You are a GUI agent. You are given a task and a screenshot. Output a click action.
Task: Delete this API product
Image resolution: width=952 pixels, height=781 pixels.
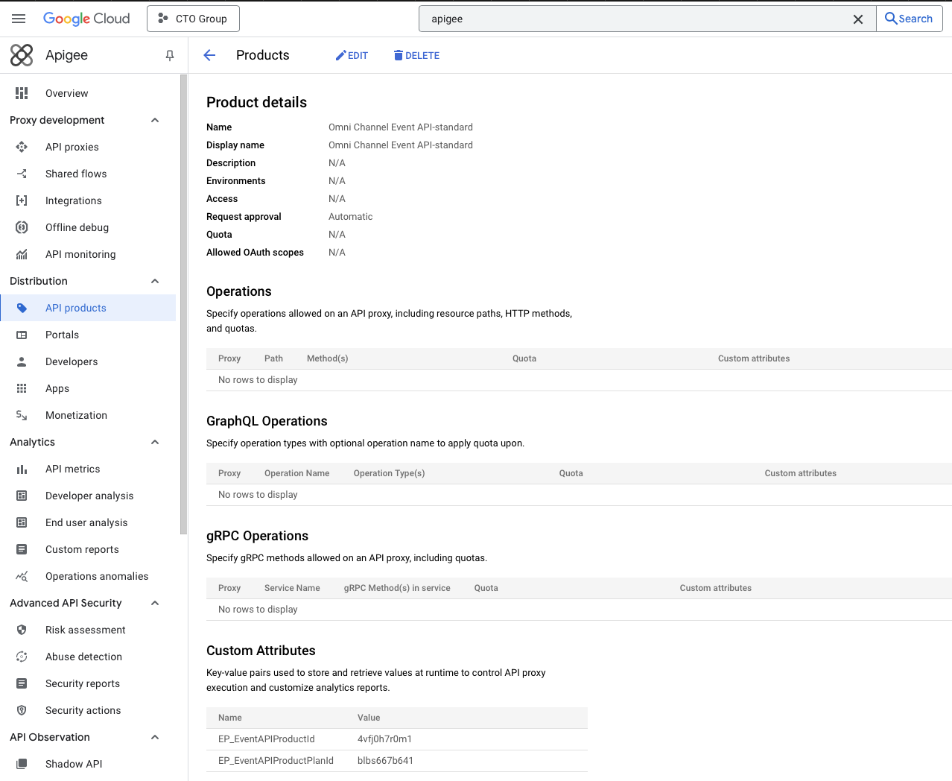point(416,55)
